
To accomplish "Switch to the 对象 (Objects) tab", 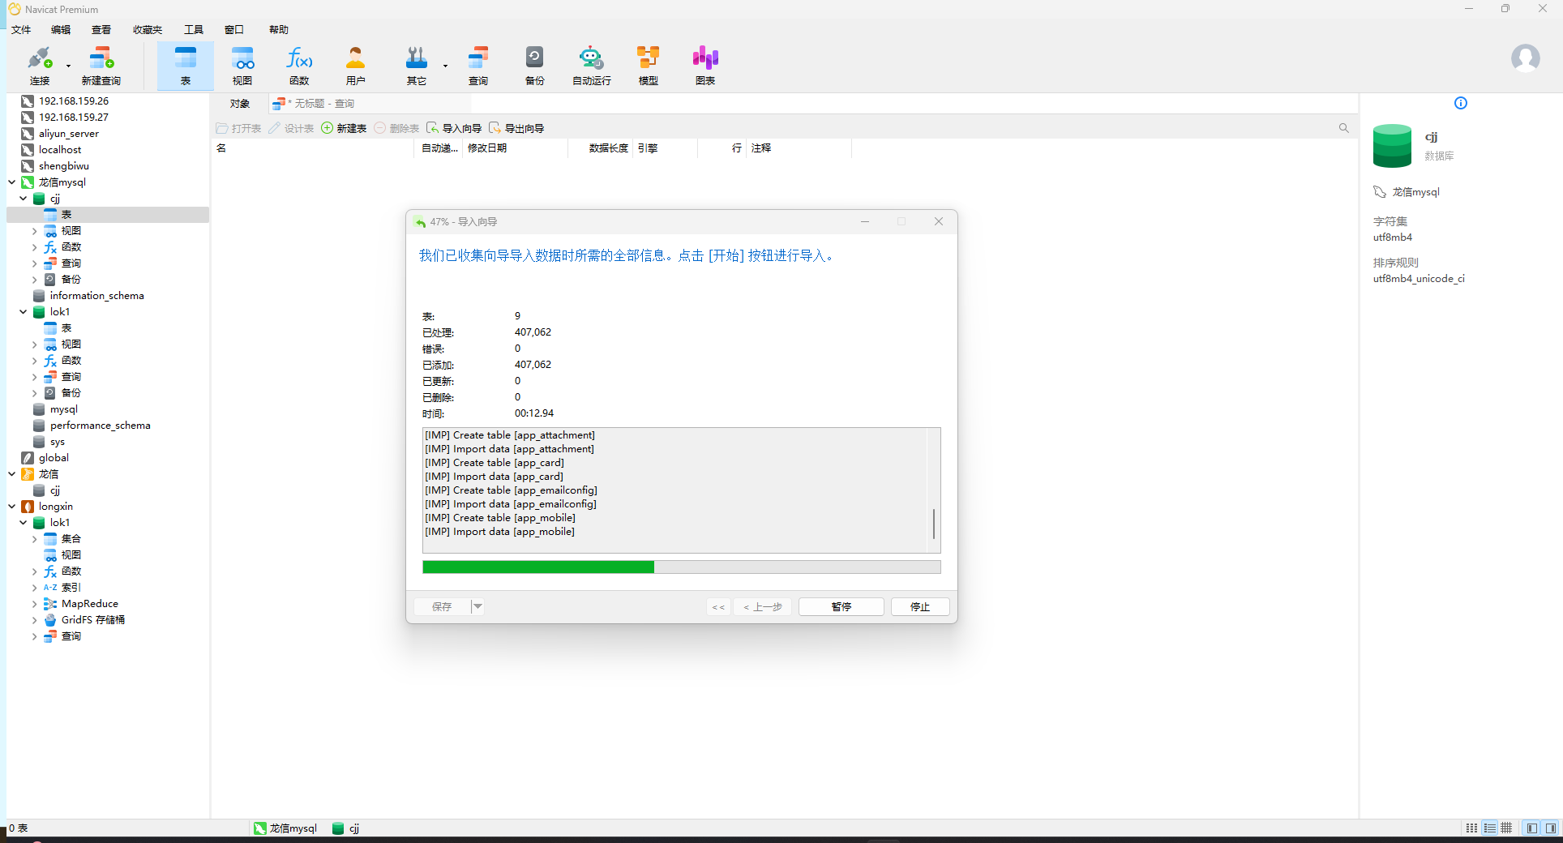I will [240, 104].
